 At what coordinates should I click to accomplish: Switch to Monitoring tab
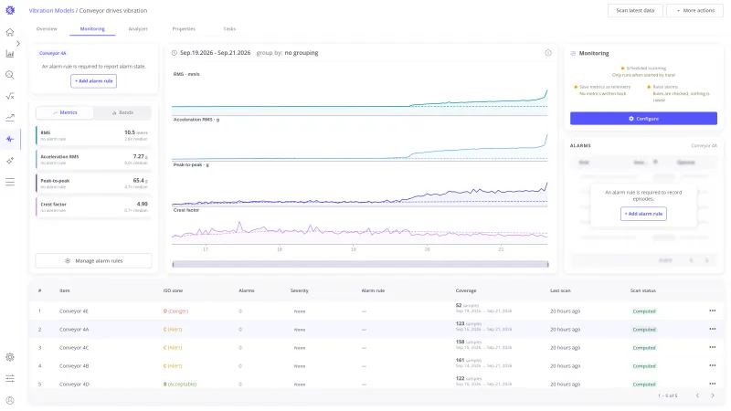click(x=92, y=29)
